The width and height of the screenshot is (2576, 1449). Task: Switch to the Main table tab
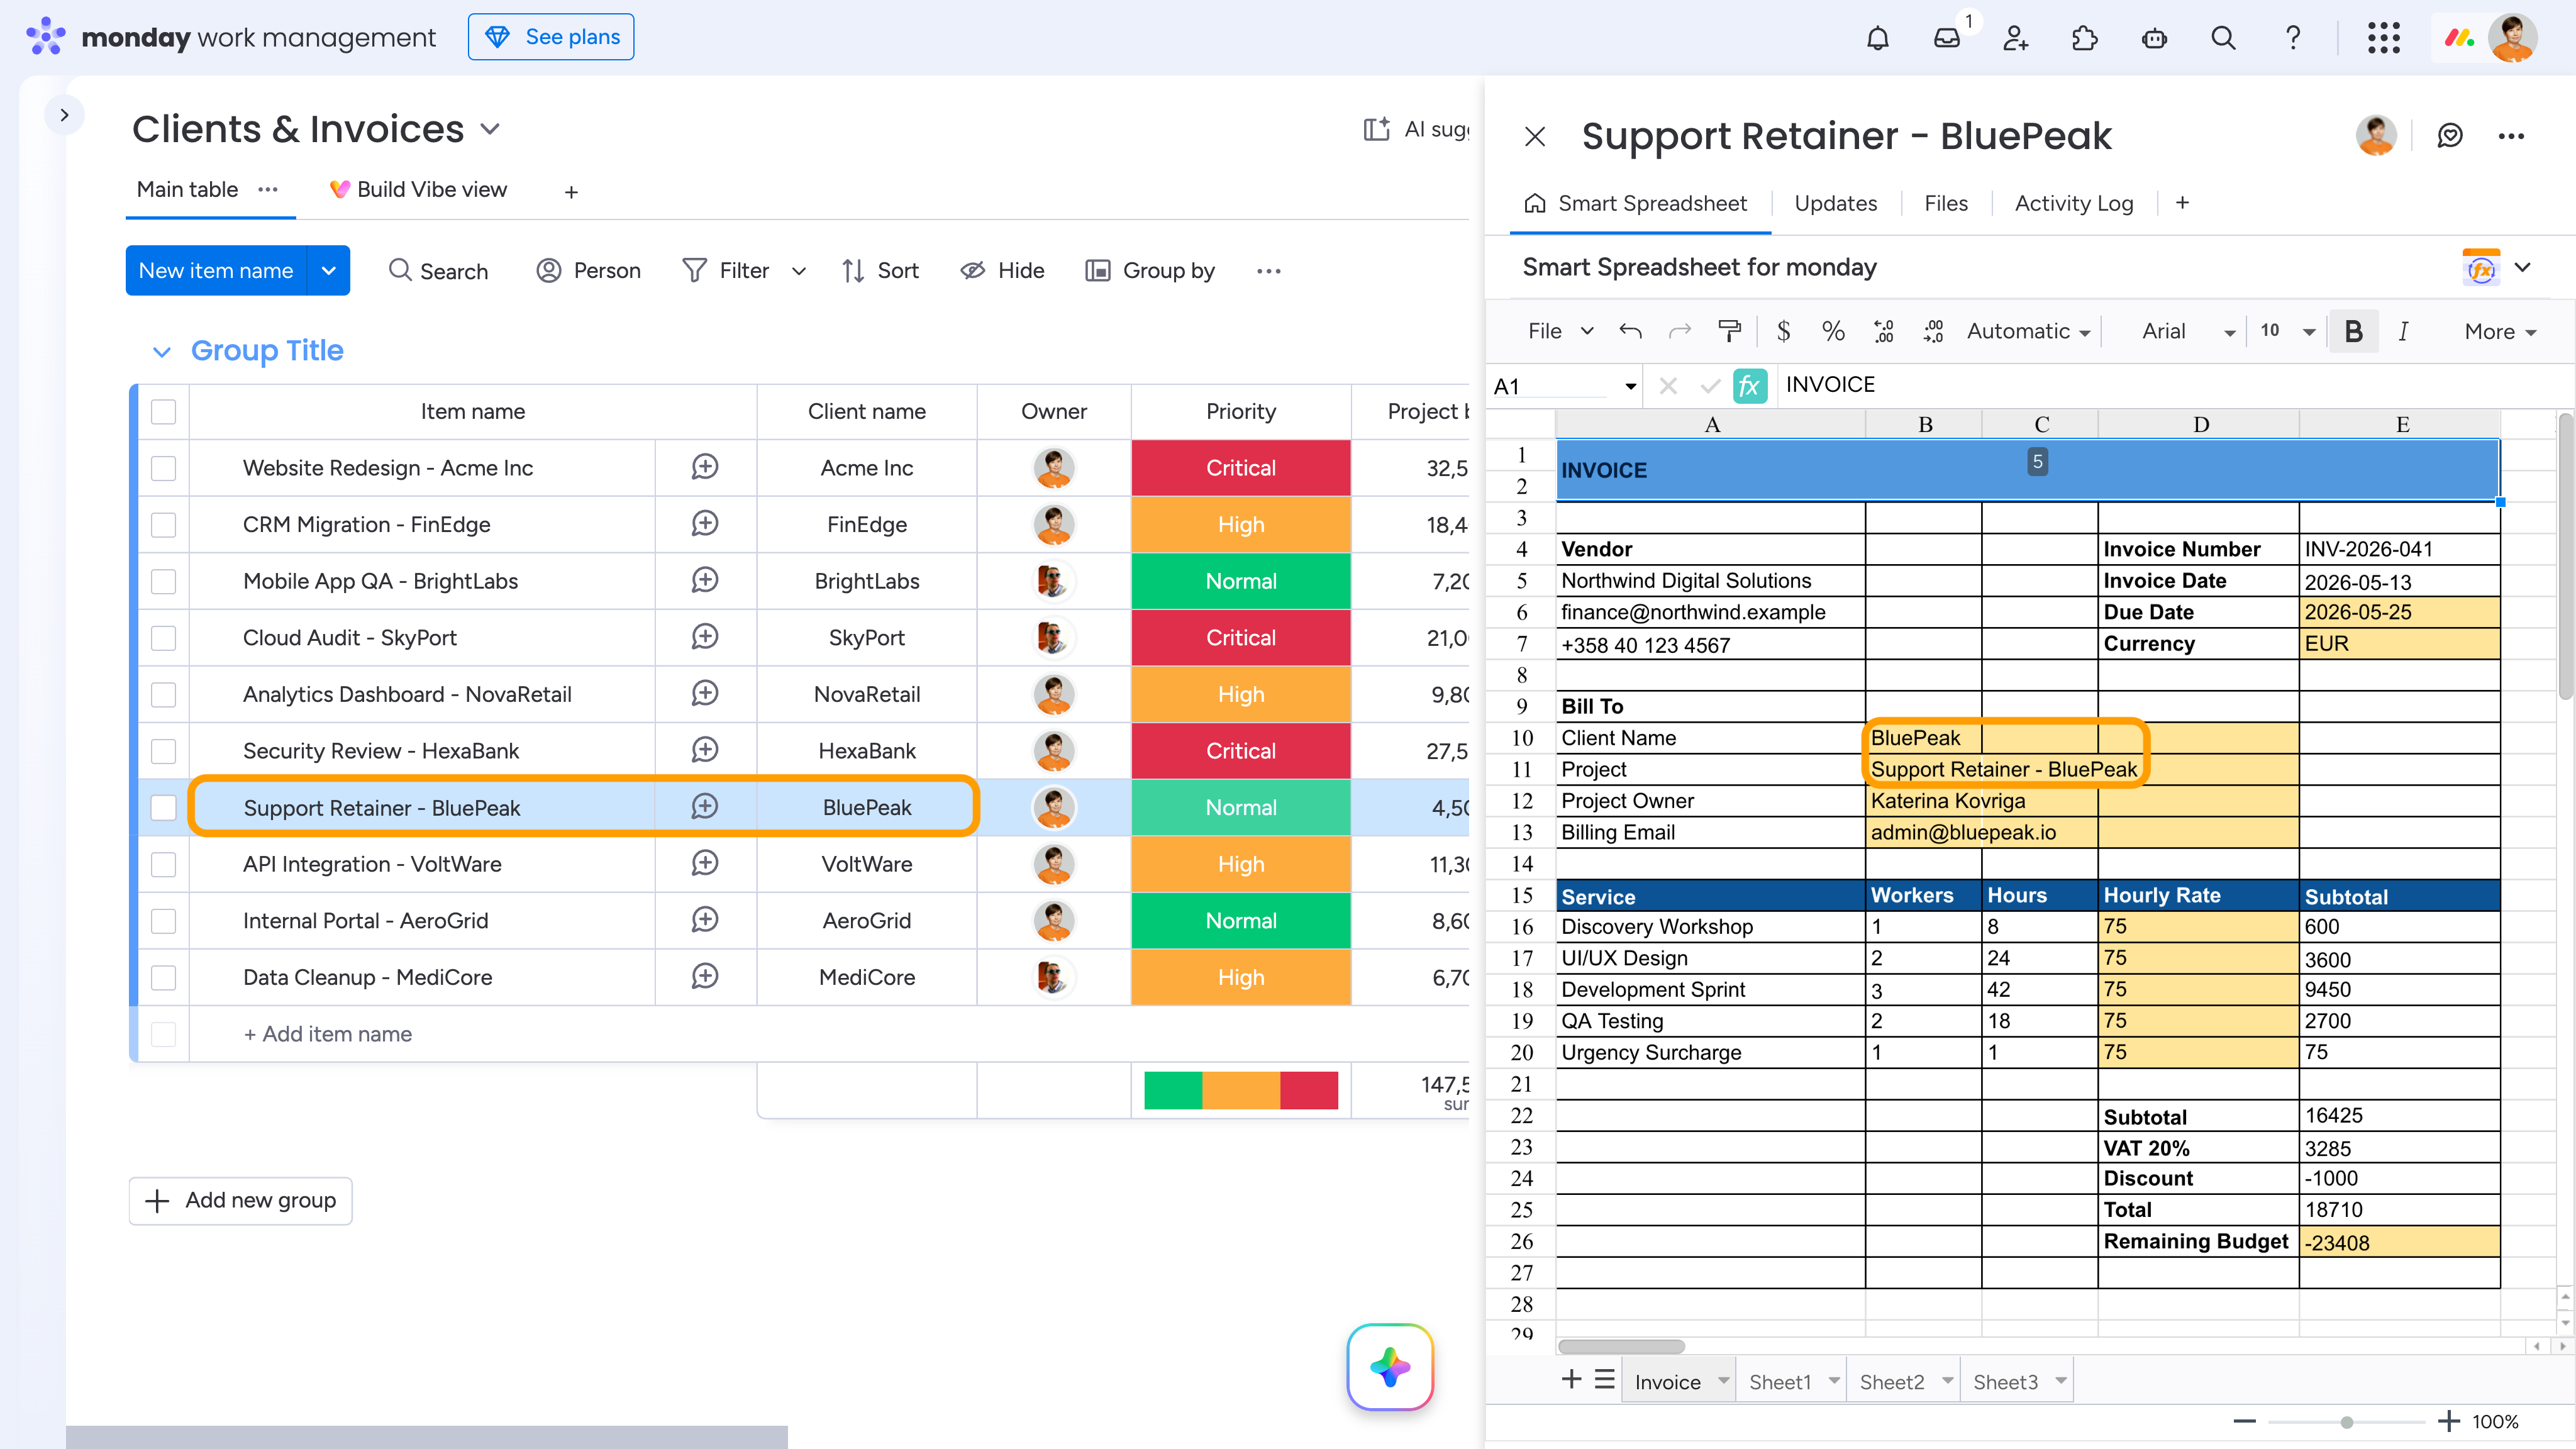pyautogui.click(x=187, y=190)
